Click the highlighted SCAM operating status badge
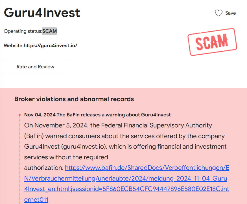247x204 pixels. 50,31
